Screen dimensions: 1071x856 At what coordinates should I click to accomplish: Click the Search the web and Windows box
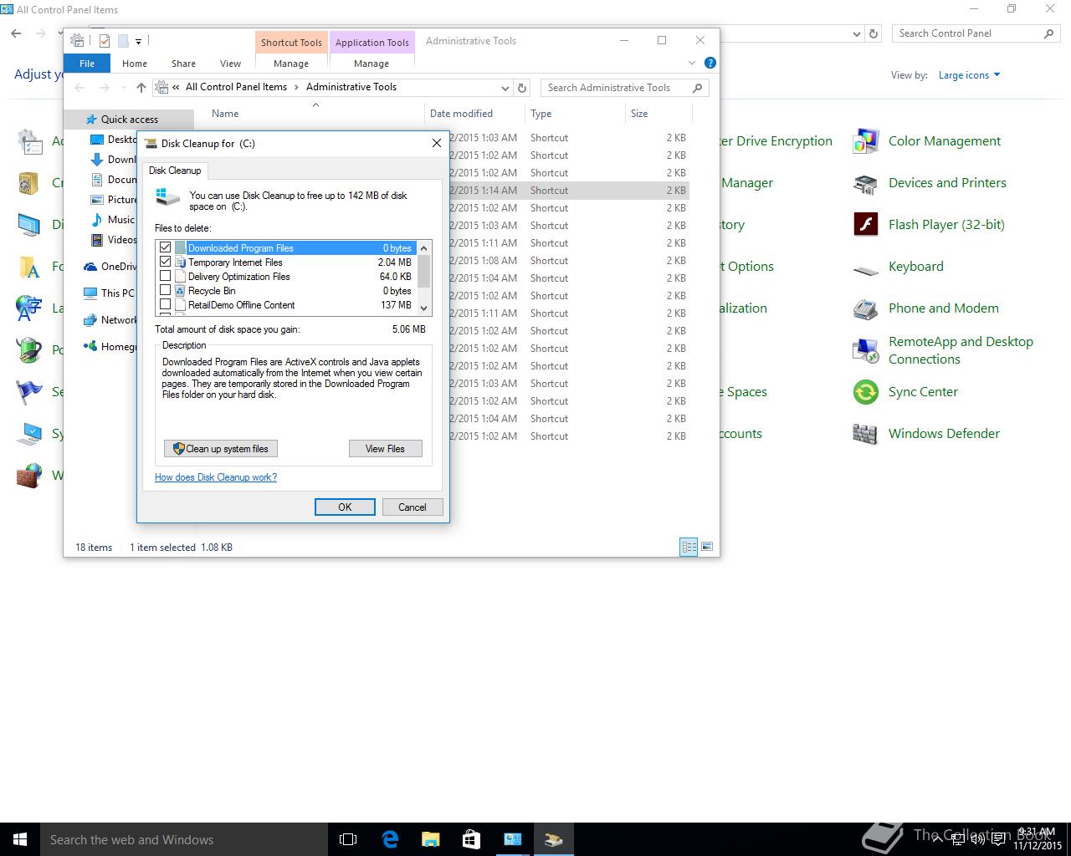click(x=184, y=839)
